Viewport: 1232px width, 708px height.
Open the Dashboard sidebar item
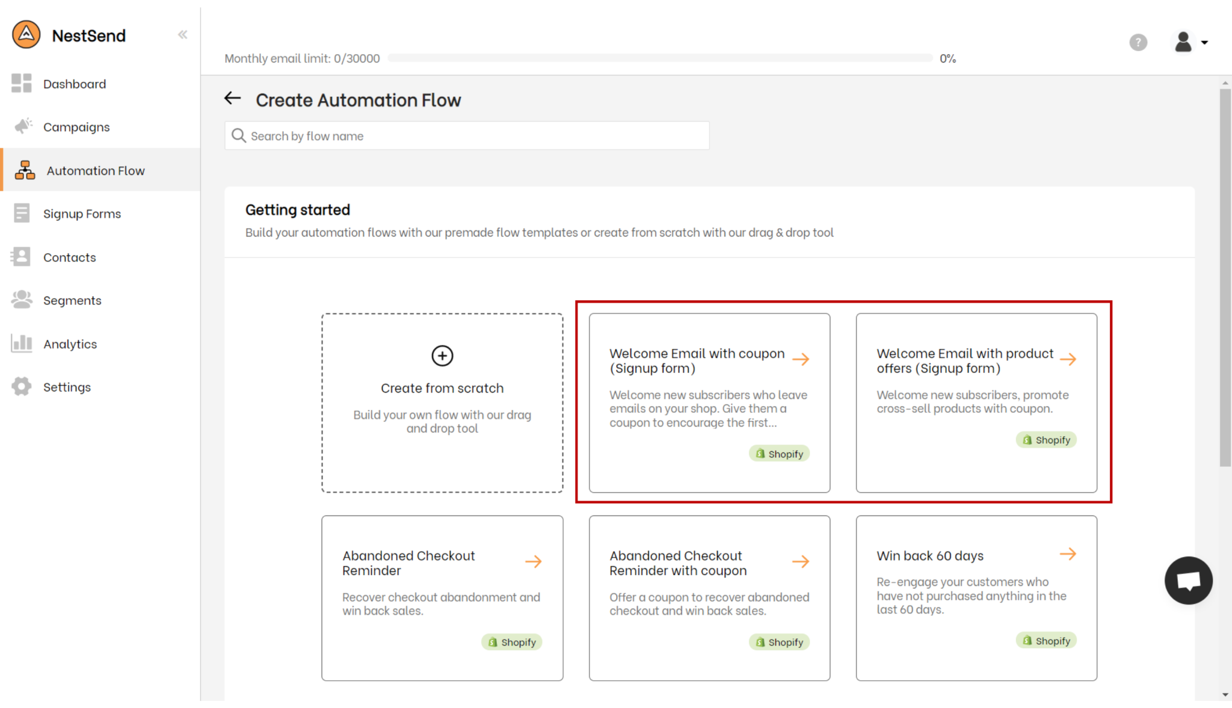click(x=75, y=84)
